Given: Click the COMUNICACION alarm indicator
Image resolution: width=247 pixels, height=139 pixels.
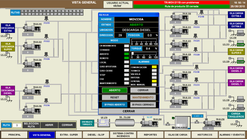Looking at the screenshot, I should tap(154, 67).
